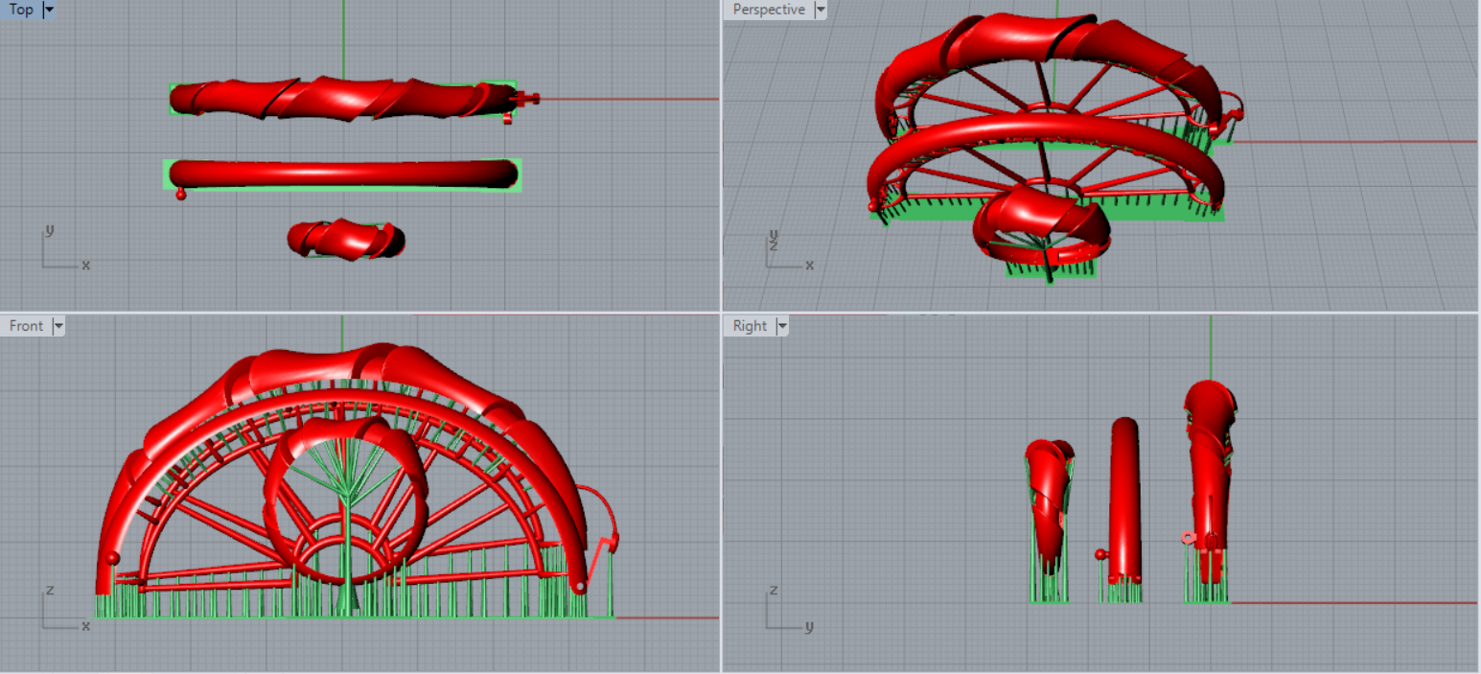Pick the middle smooth ring in Right view
This screenshot has height=674, width=1481.
click(x=1123, y=499)
